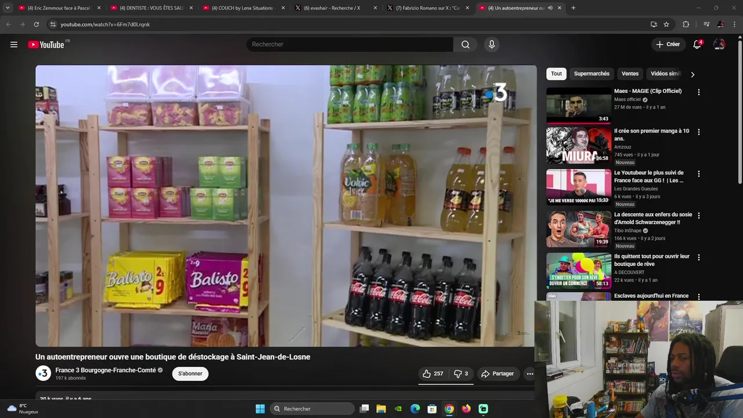Open the Chrome tab search dropdown
Viewport: 743px width, 418px height.
coord(8,8)
